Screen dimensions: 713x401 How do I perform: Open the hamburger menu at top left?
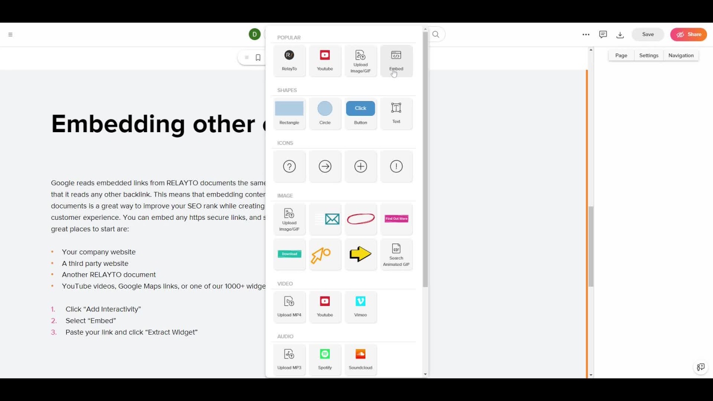10,35
